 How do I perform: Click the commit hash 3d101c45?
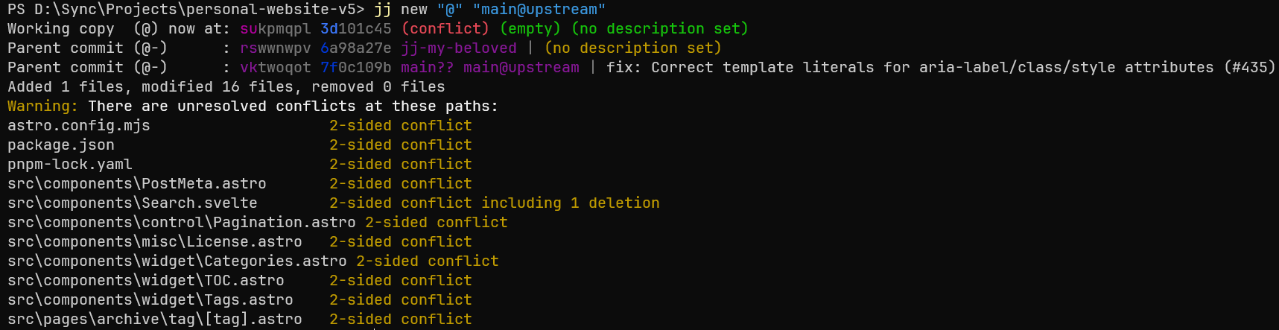pyautogui.click(x=356, y=28)
